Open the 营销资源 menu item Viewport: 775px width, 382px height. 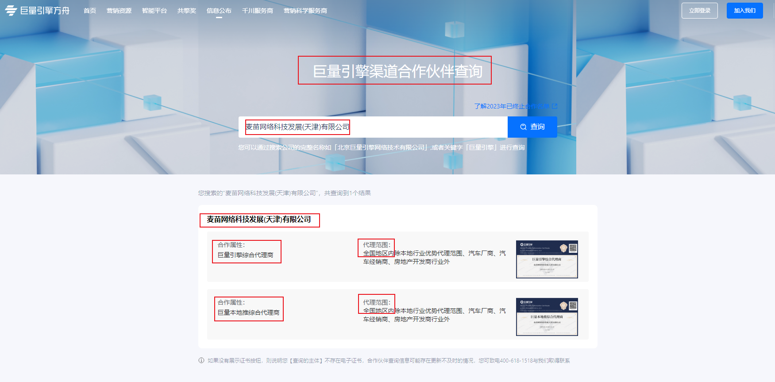pos(119,11)
